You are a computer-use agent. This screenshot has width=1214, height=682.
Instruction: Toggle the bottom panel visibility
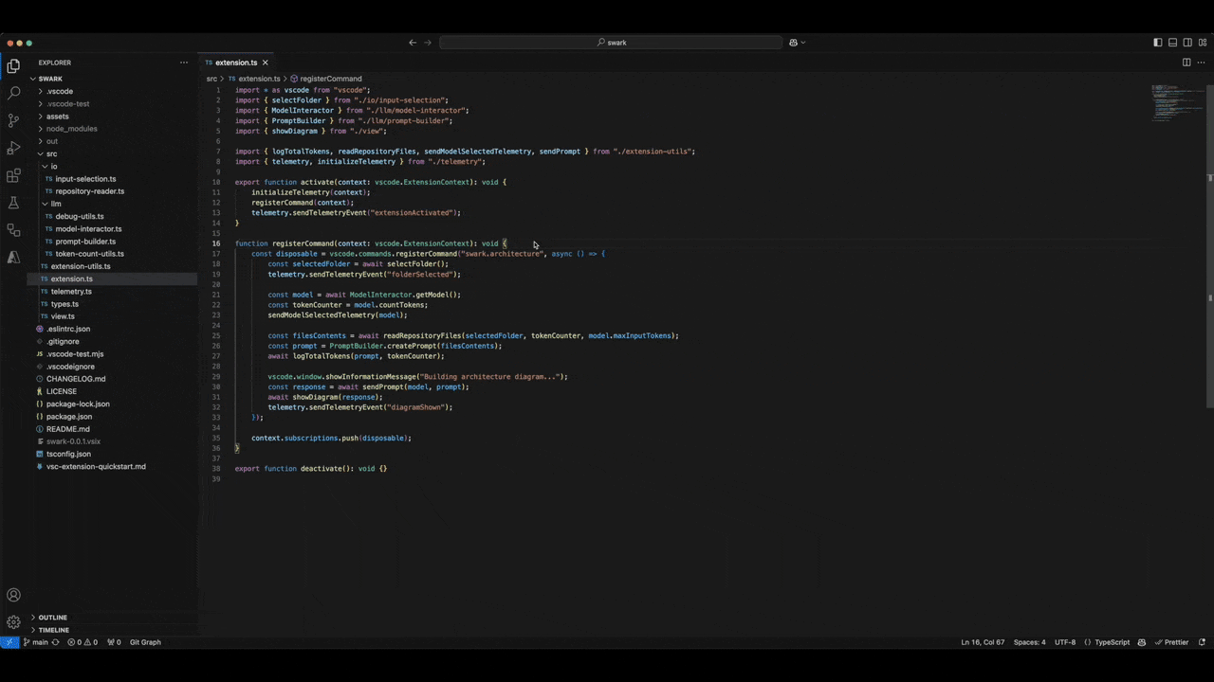(1172, 43)
